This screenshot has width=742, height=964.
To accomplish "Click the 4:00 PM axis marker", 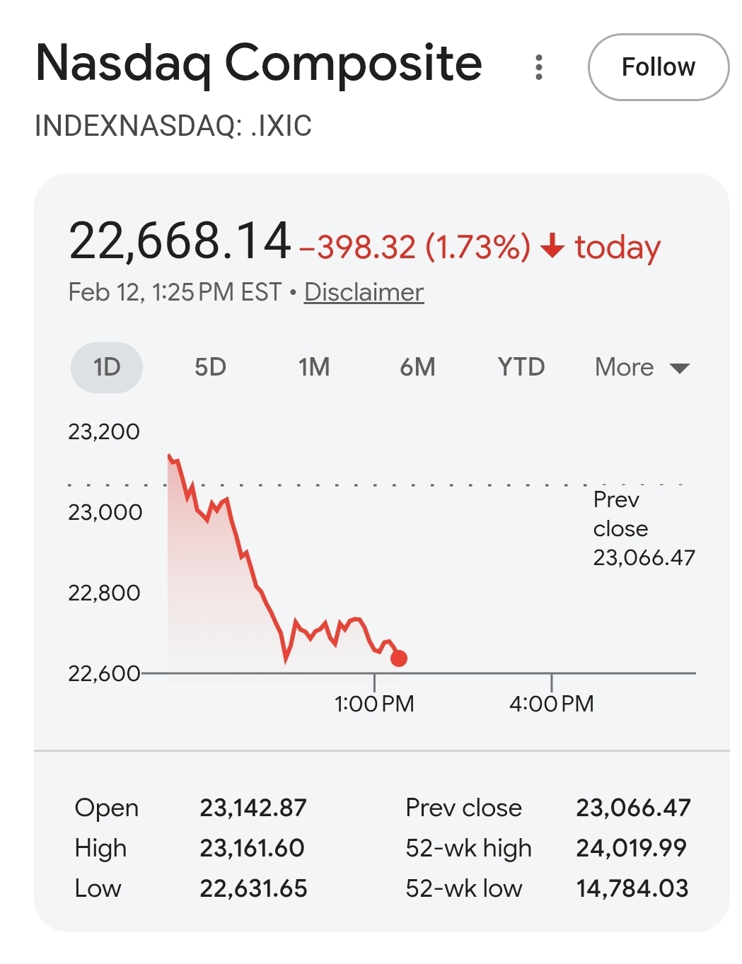I will pyautogui.click(x=552, y=703).
